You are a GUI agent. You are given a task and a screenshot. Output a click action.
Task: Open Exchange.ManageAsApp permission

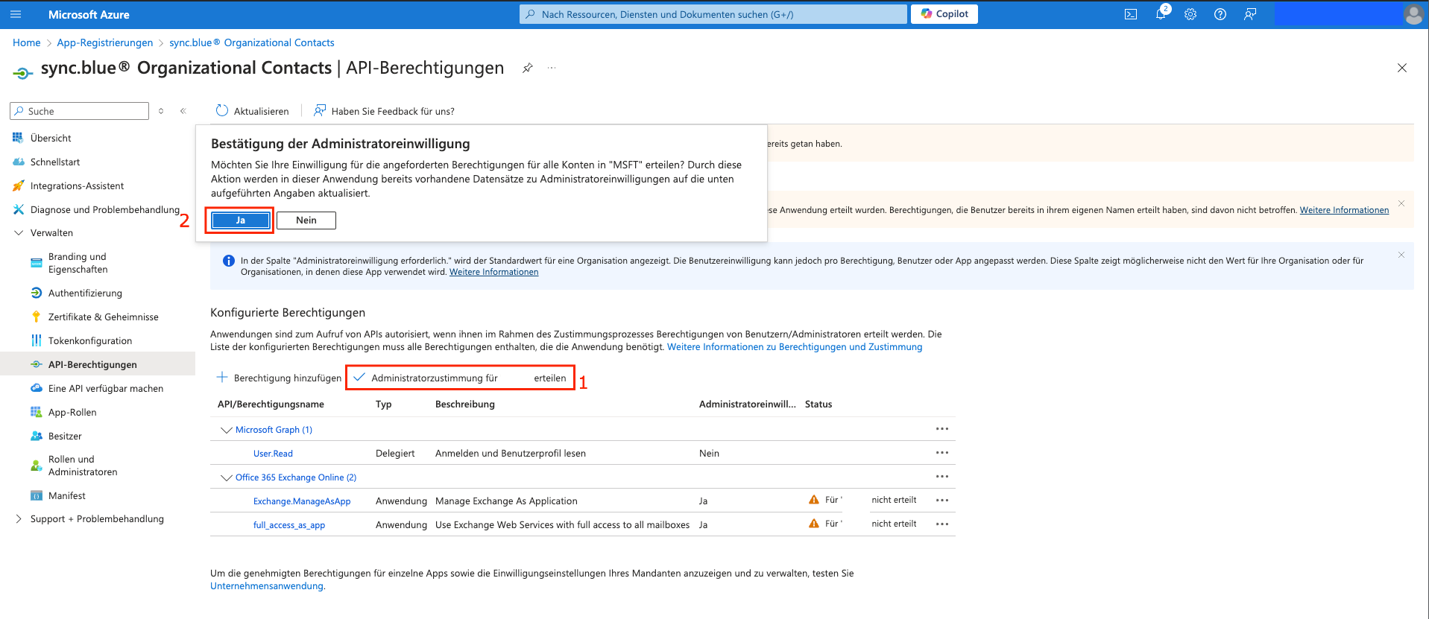[302, 501]
